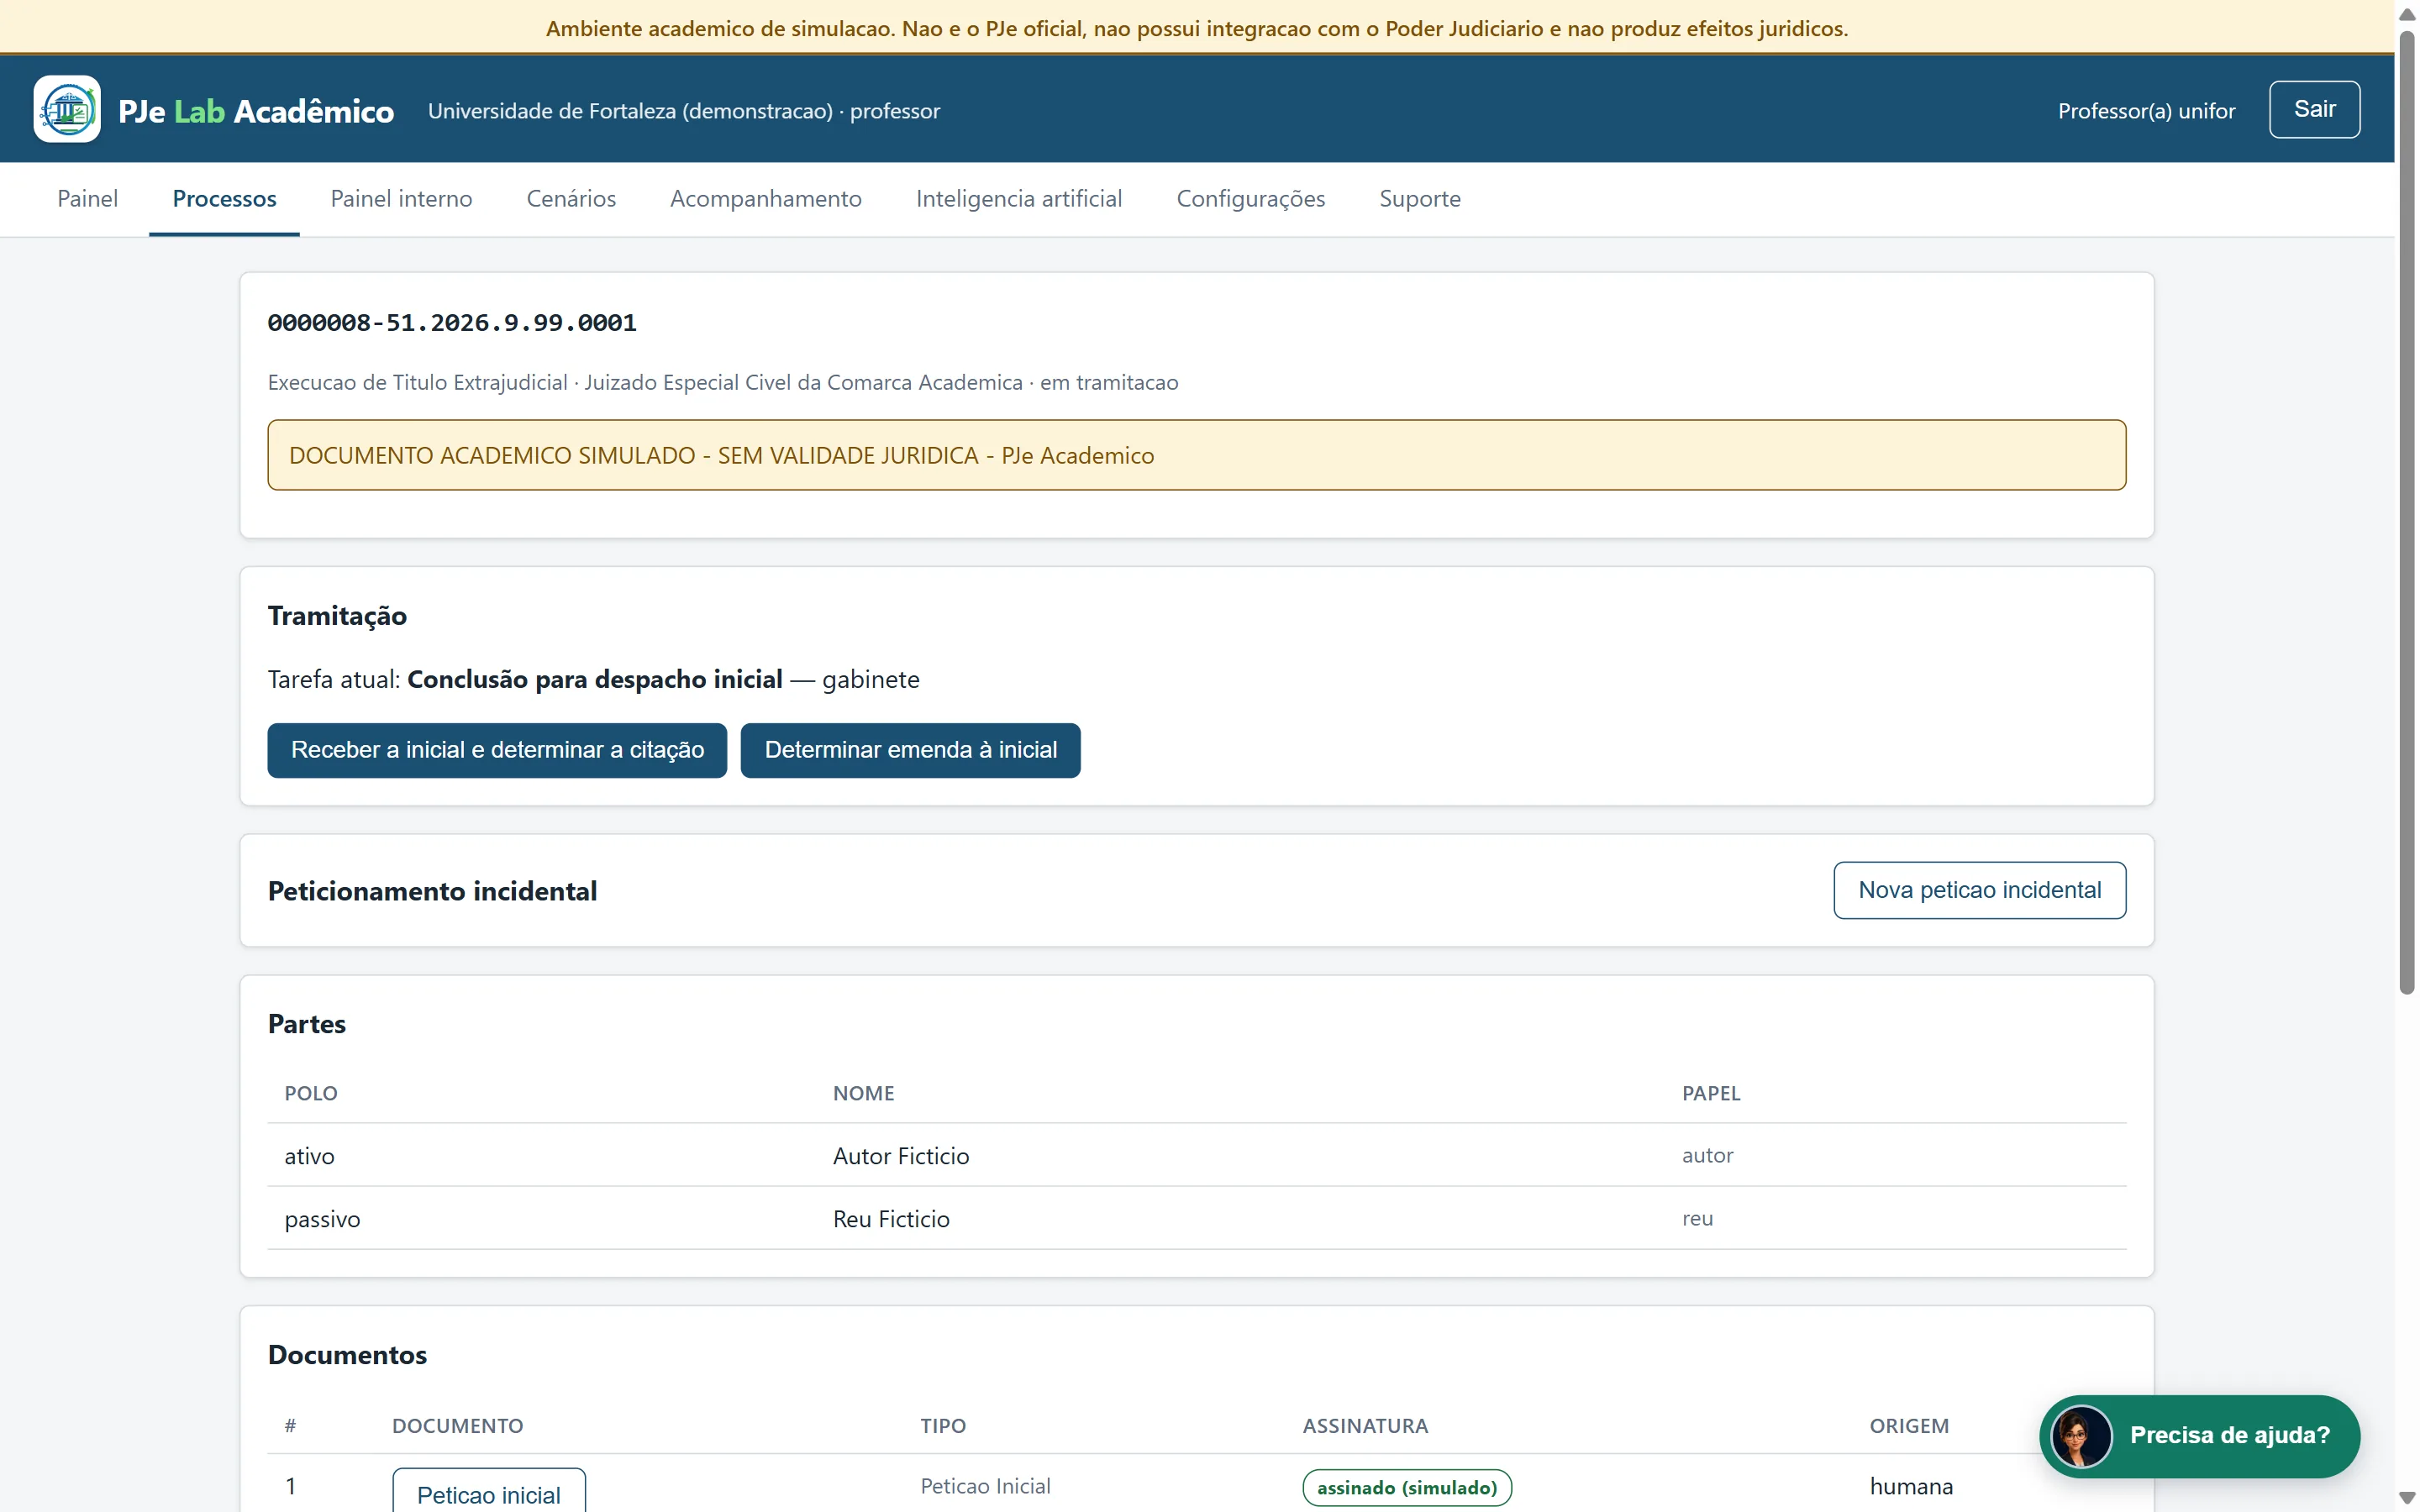The image size is (2420, 1512).
Task: Click the Tramitação section heading
Action: point(337,616)
